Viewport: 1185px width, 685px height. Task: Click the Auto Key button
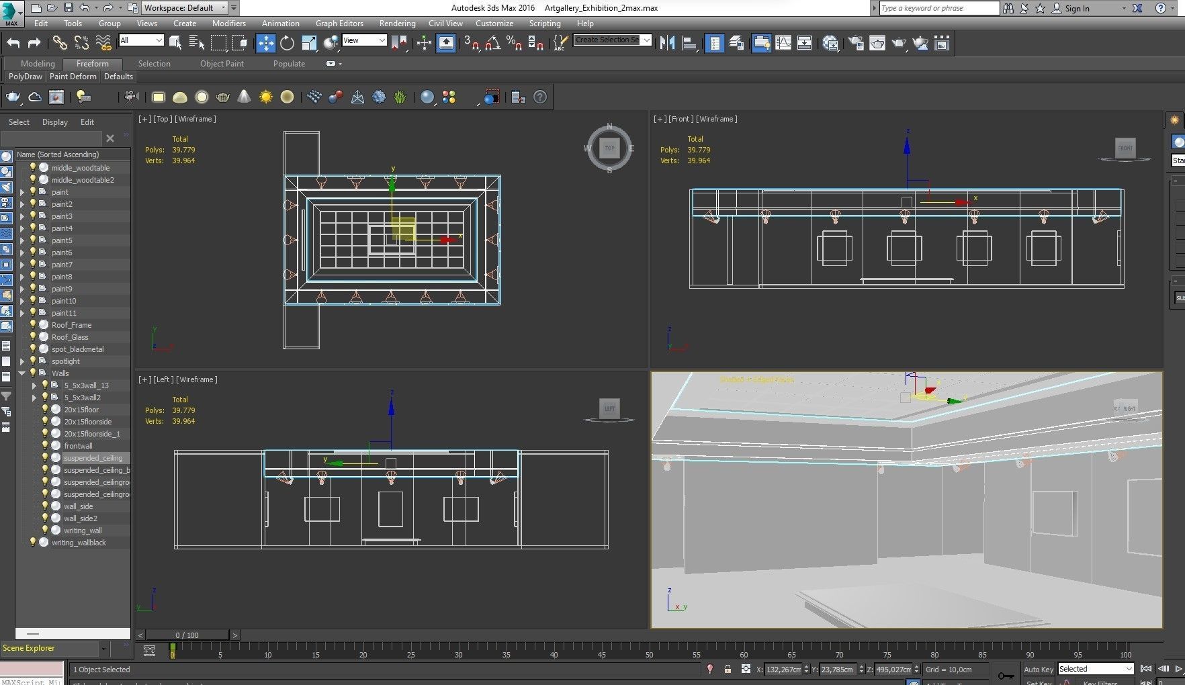(1039, 670)
